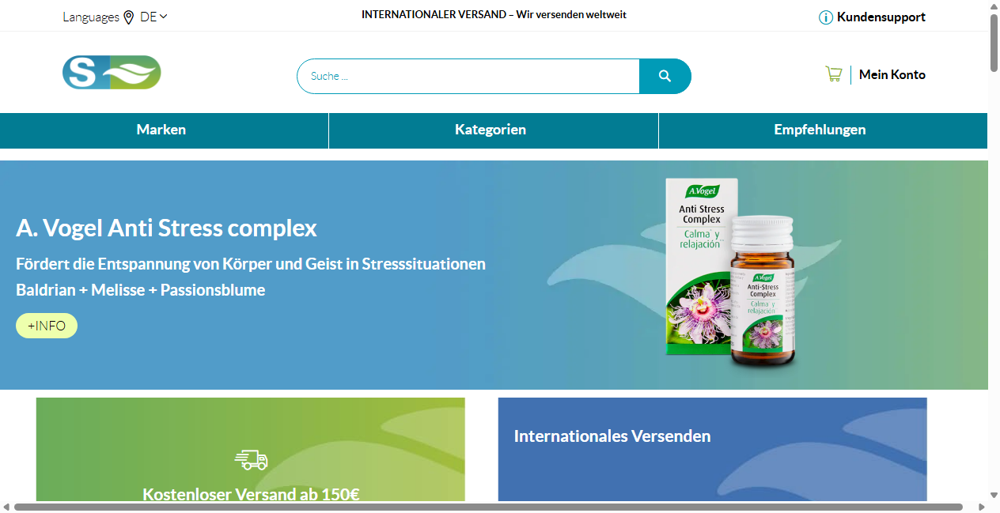1000x513 pixels.
Task: Click the A. Vogel Anti Stress complex heading
Action: (166, 228)
